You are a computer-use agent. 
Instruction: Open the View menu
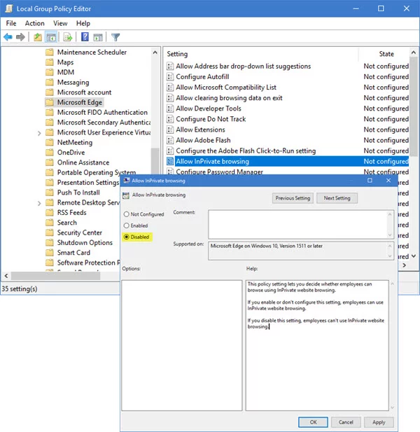point(60,23)
